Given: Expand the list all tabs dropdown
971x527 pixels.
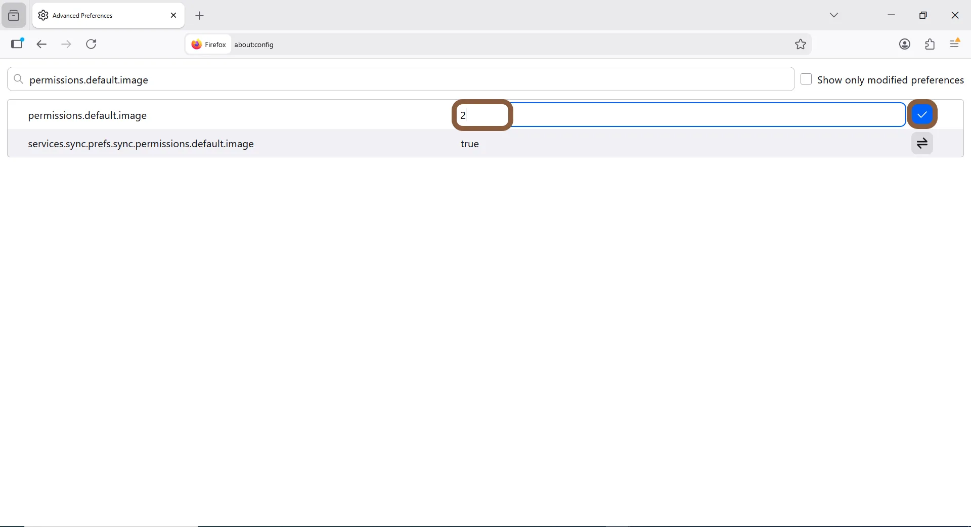Looking at the screenshot, I should click(x=834, y=15).
